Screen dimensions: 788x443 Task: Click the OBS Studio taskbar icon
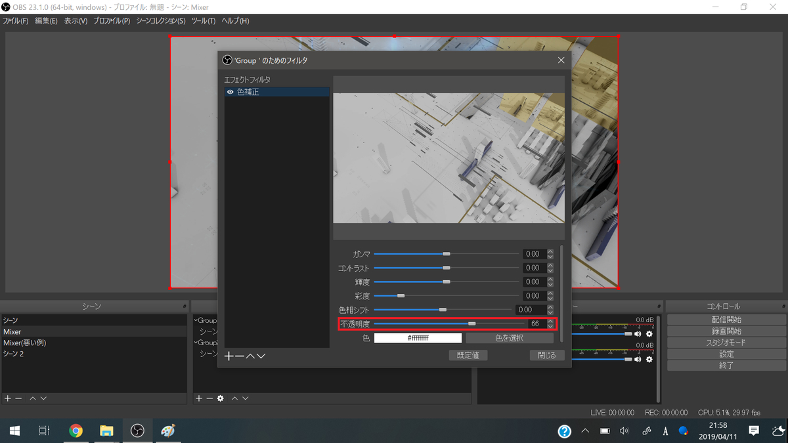tap(137, 431)
